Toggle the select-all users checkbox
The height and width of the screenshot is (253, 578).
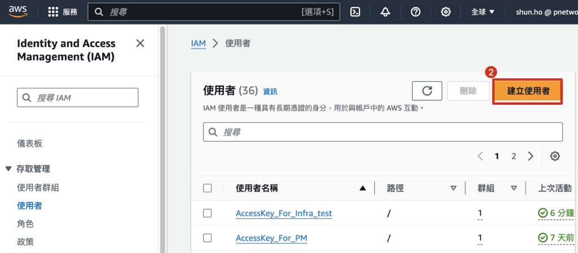207,188
